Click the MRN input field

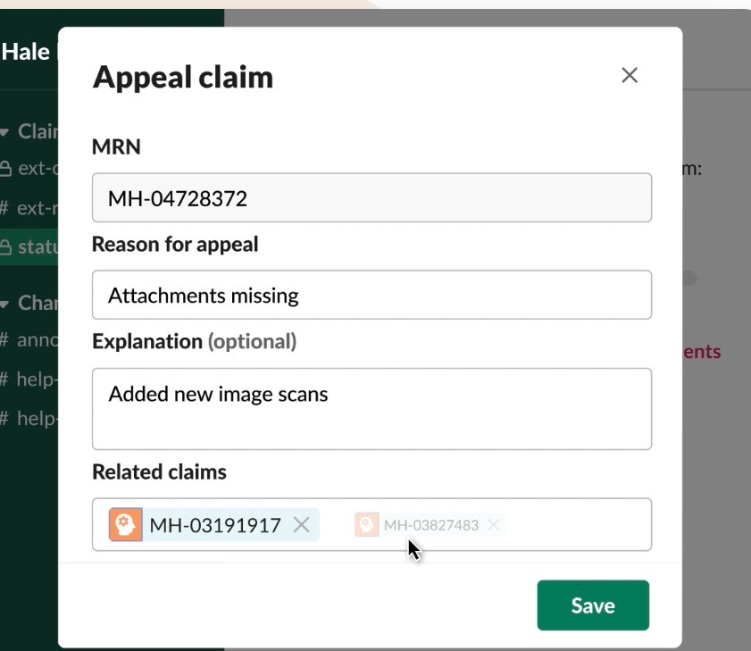[x=371, y=197]
